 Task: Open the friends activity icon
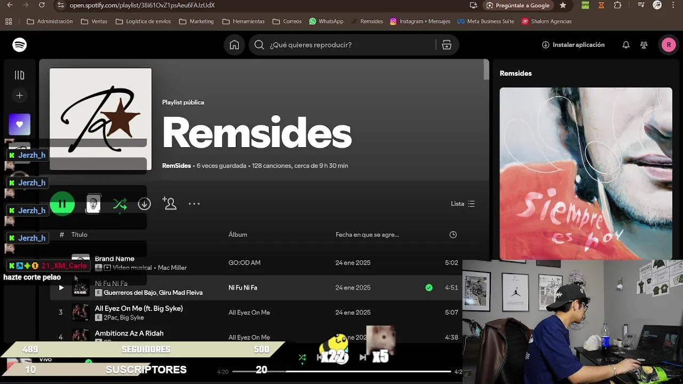pyautogui.click(x=644, y=45)
